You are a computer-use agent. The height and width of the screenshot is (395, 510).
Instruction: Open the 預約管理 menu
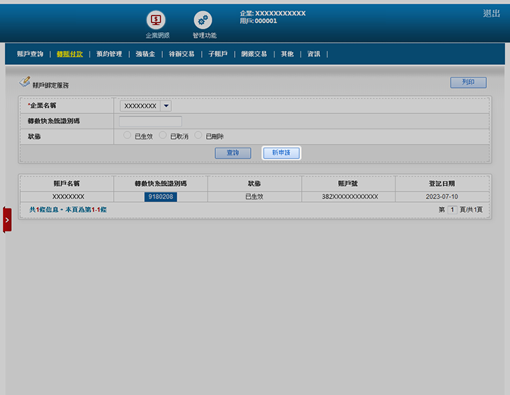(109, 54)
